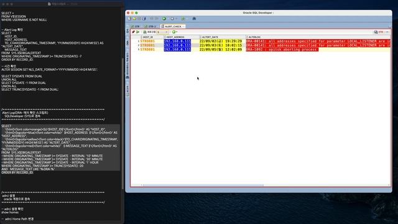Click 'SELECT SYSDATE FROM DUAL' line in editor
398x224 pixels.
click(x=22, y=76)
